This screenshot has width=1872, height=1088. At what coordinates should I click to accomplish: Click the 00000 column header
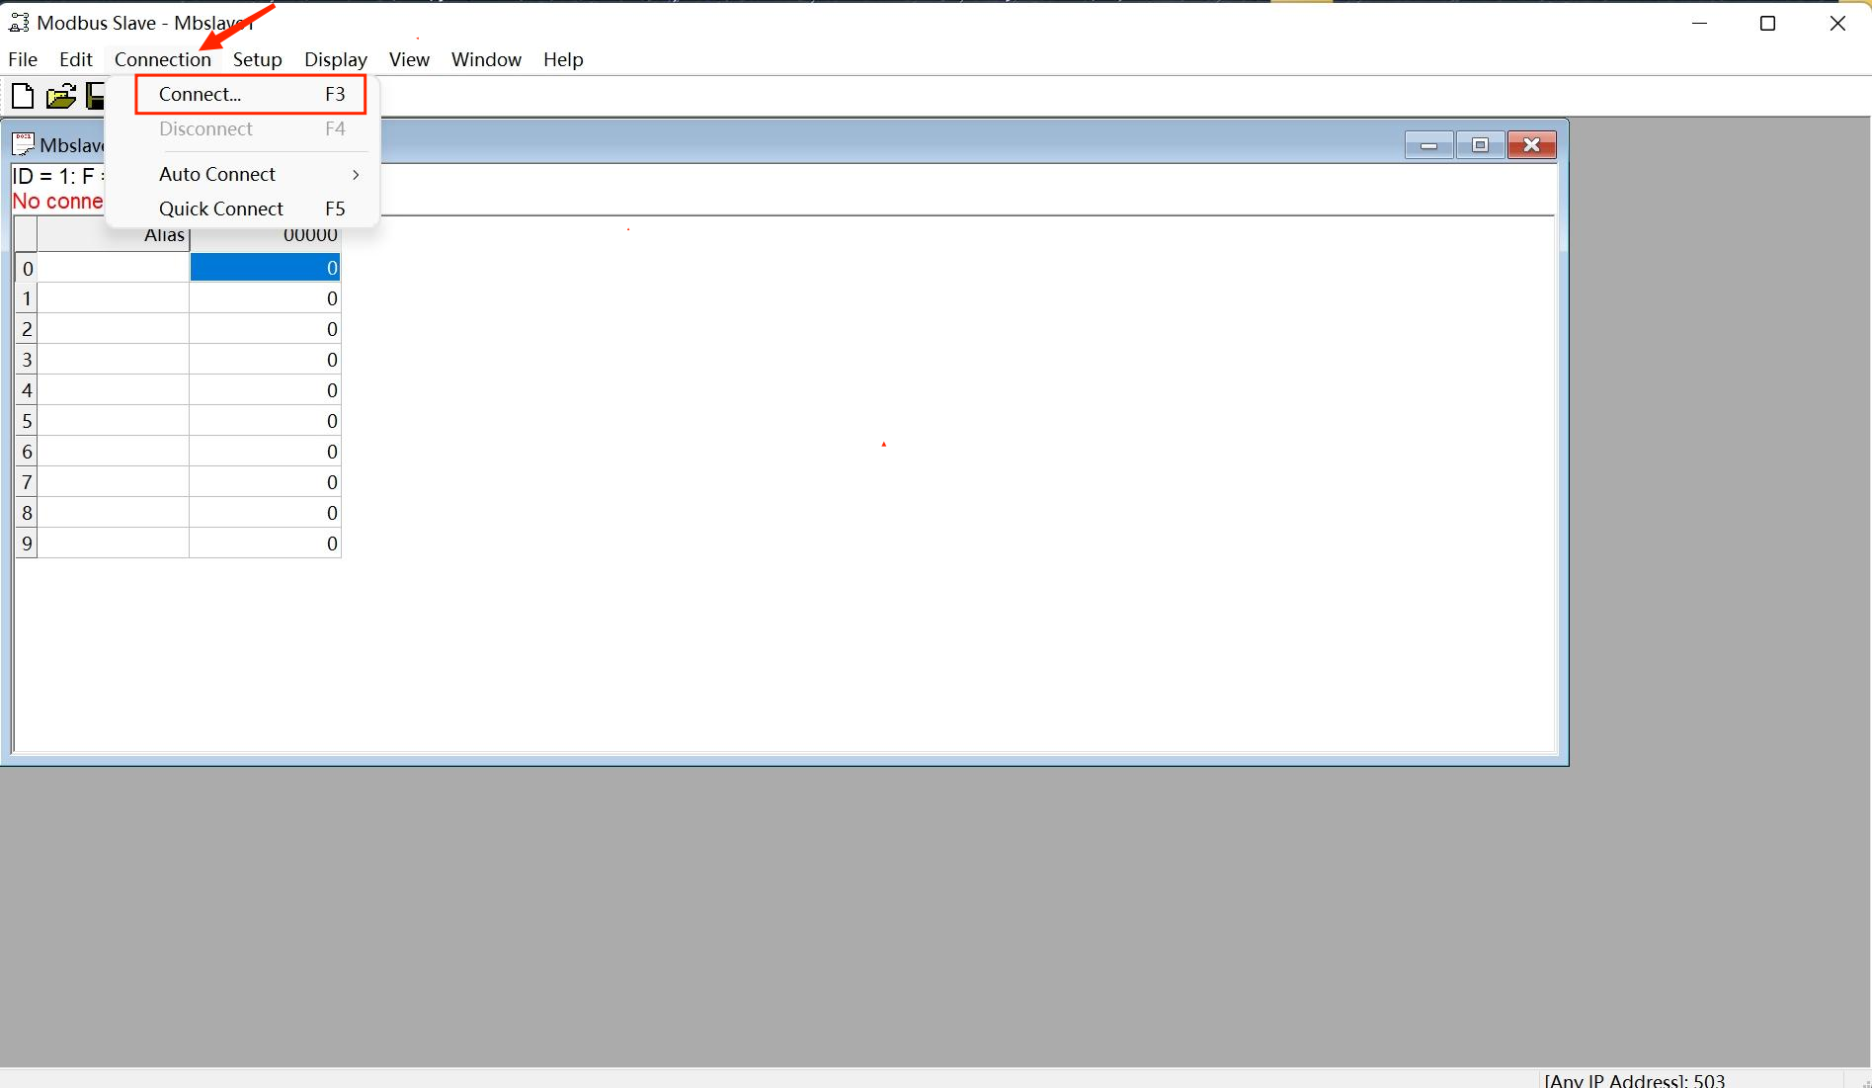(x=266, y=237)
